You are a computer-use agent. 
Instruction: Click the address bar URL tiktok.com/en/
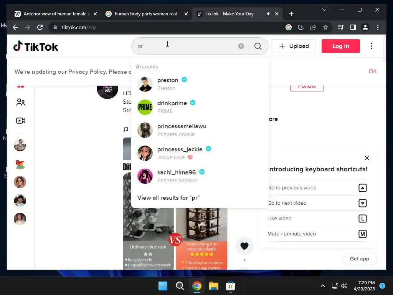coord(79,27)
